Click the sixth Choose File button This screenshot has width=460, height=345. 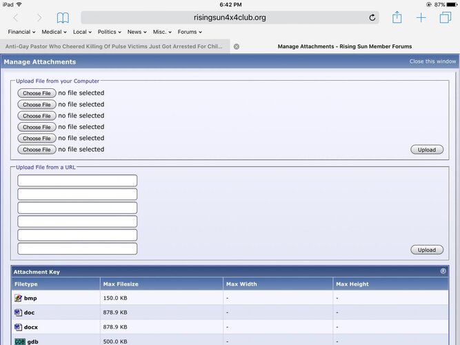click(37, 150)
